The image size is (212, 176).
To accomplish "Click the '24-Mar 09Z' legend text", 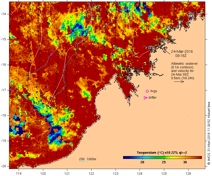I will tap(180, 75).
